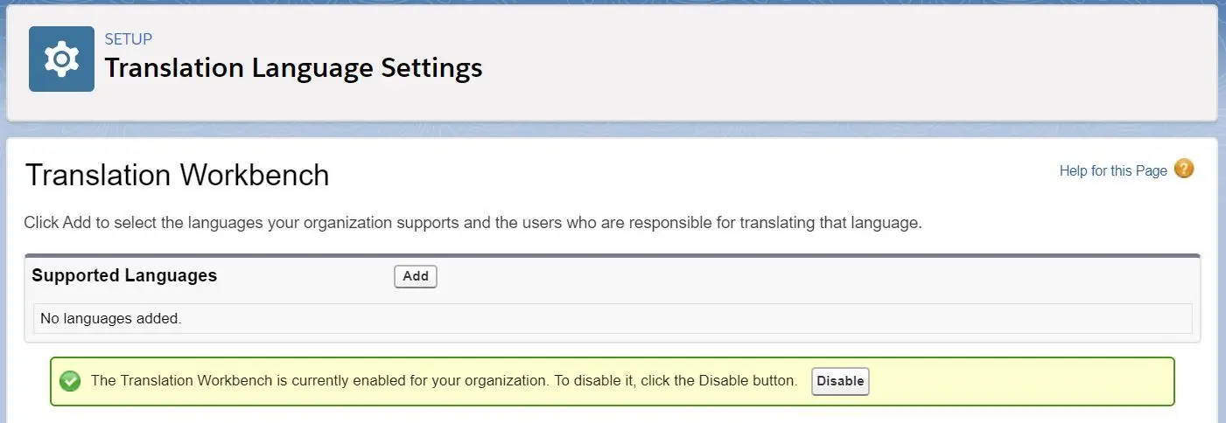This screenshot has width=1226, height=423.
Task: Open the orange help question mark icon
Action: (x=1184, y=169)
